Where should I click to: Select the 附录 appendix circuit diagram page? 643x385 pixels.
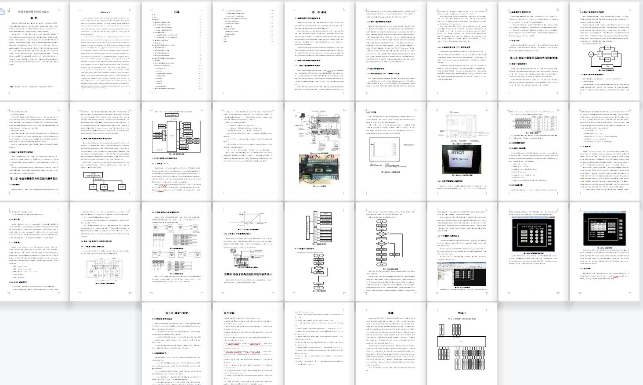tap(462, 344)
